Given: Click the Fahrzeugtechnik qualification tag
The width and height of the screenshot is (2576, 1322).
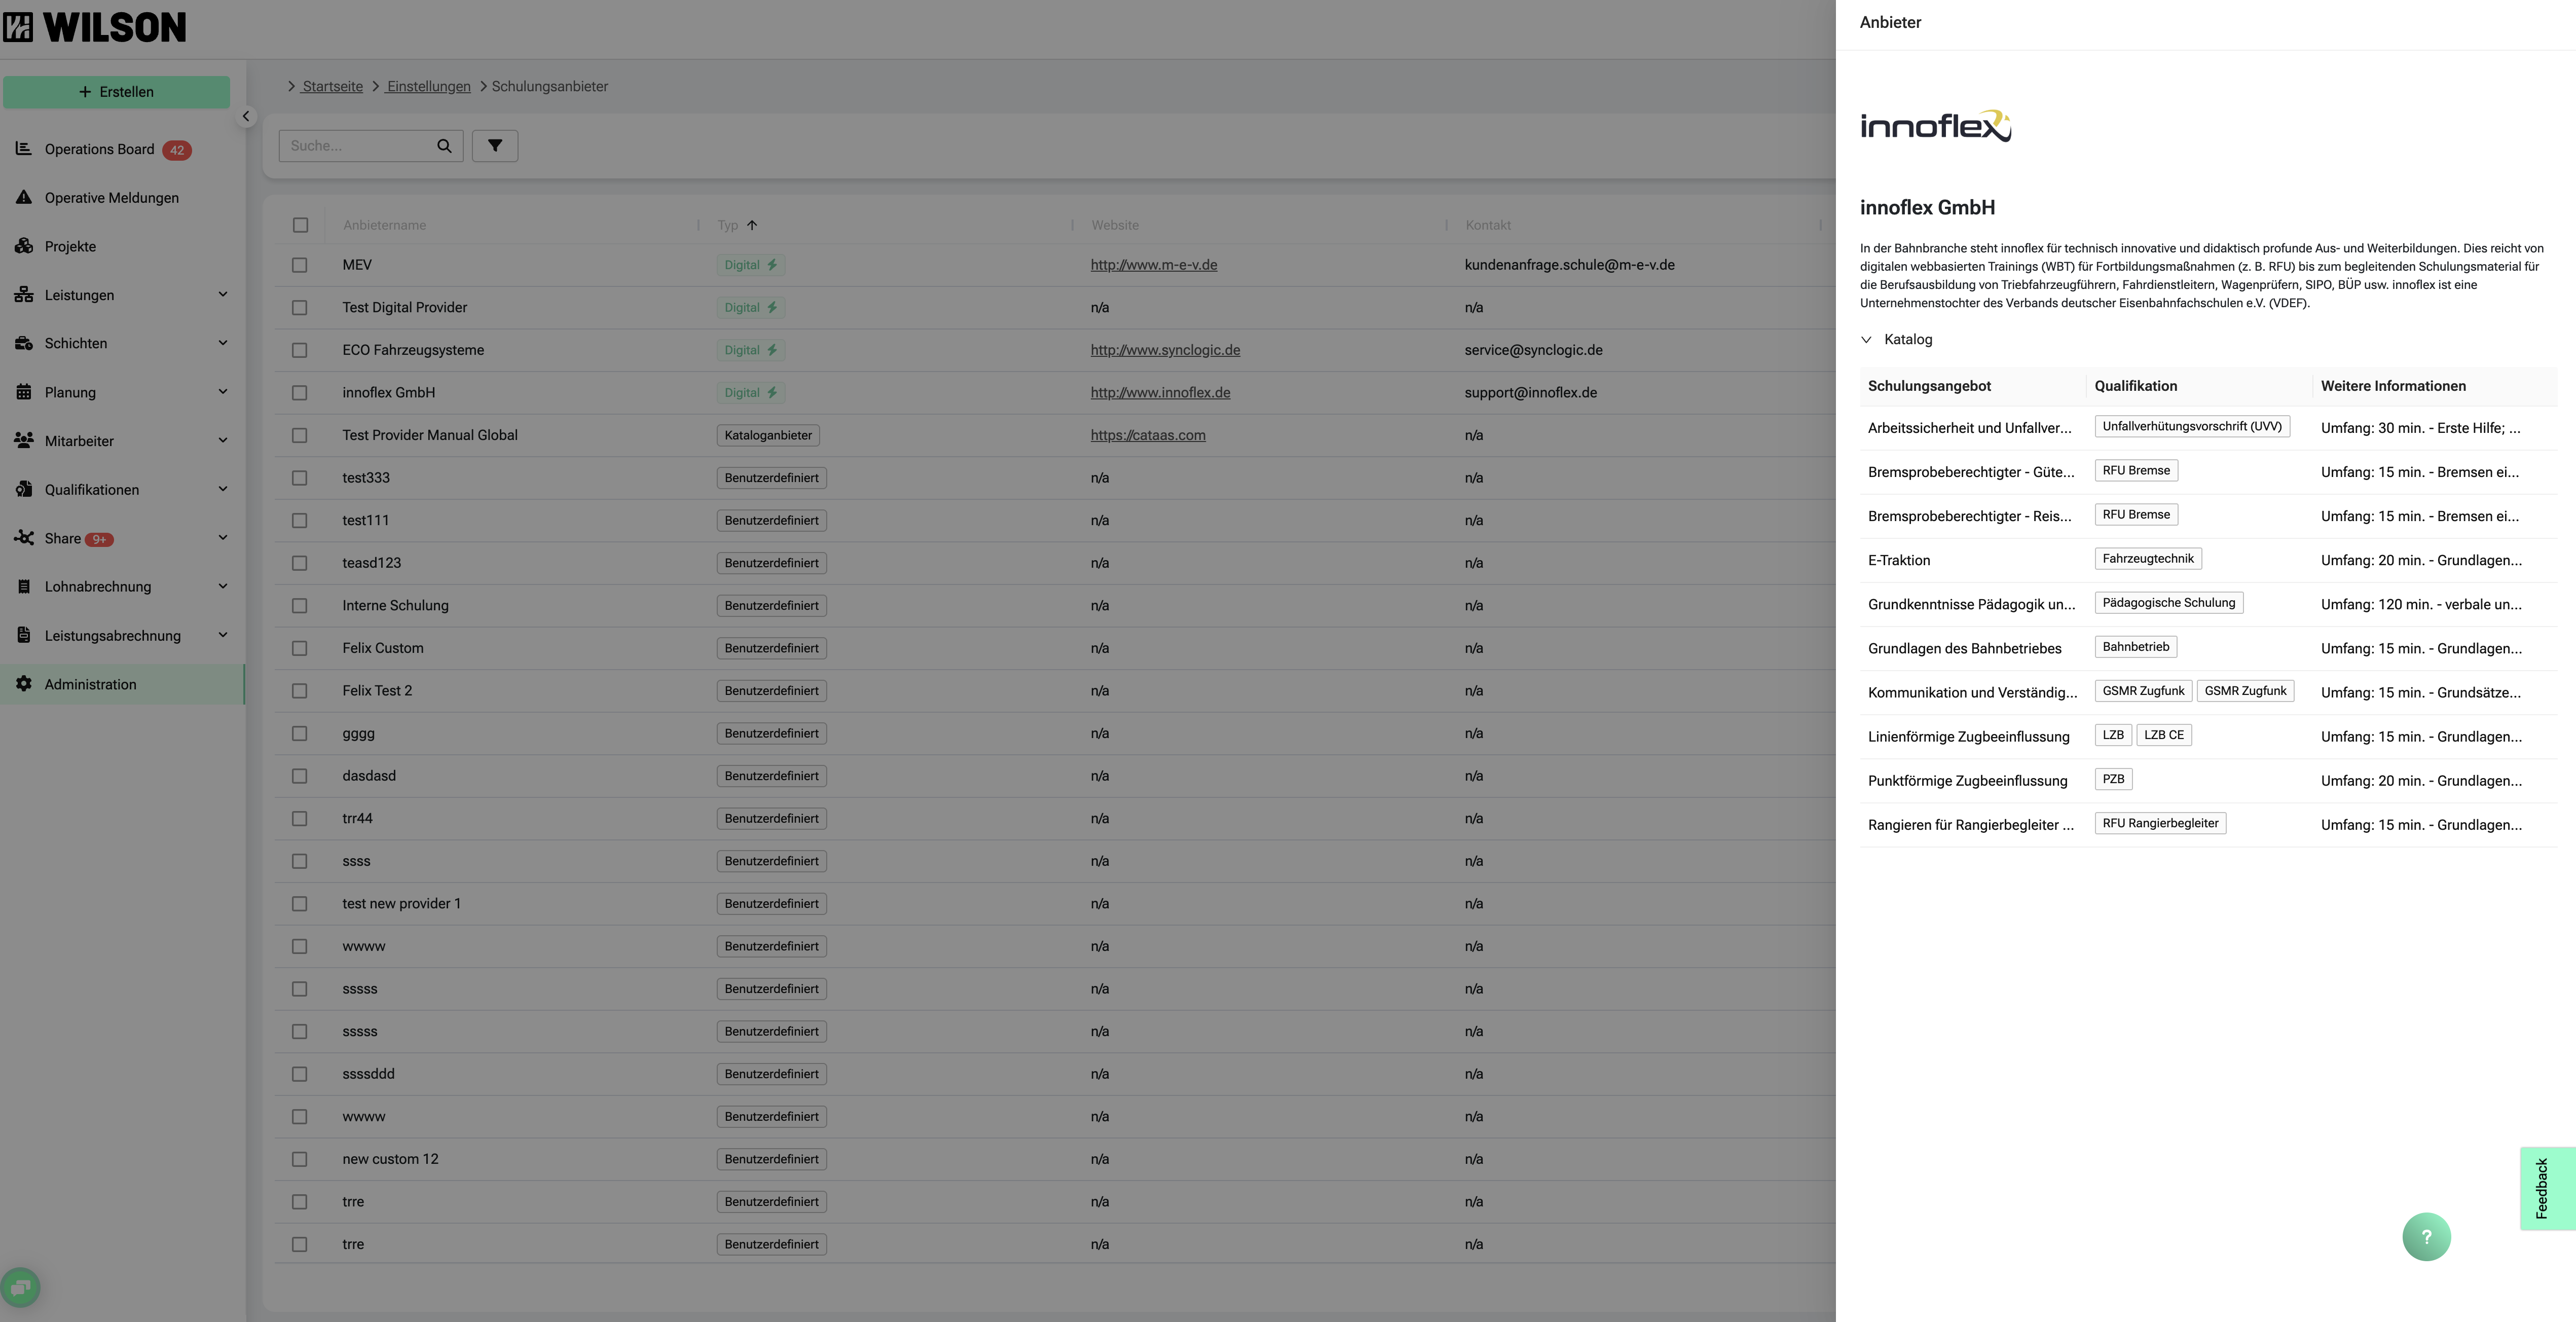Looking at the screenshot, I should pyautogui.click(x=2148, y=559).
